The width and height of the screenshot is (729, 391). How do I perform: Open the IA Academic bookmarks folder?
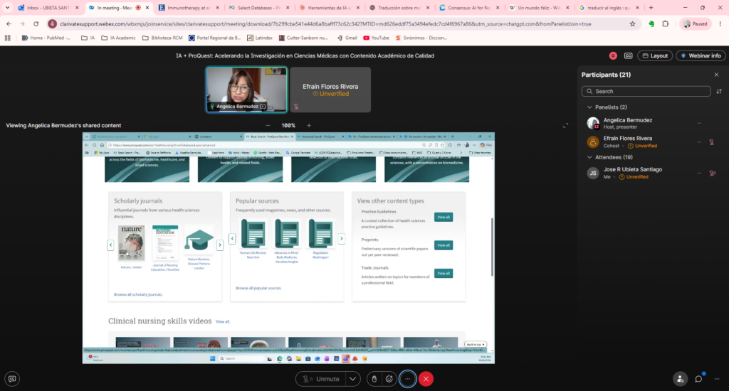pos(119,38)
